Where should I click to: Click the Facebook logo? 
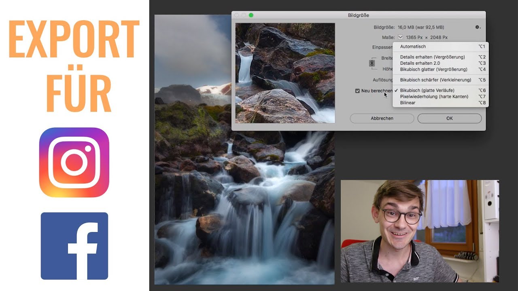point(74,246)
